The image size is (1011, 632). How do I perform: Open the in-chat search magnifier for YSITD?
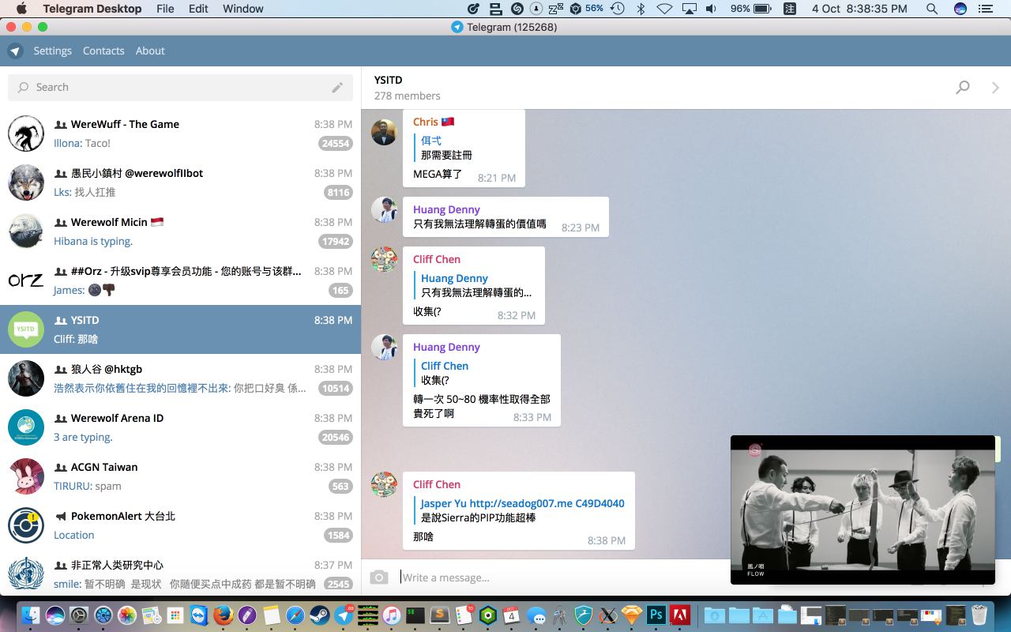click(x=963, y=87)
